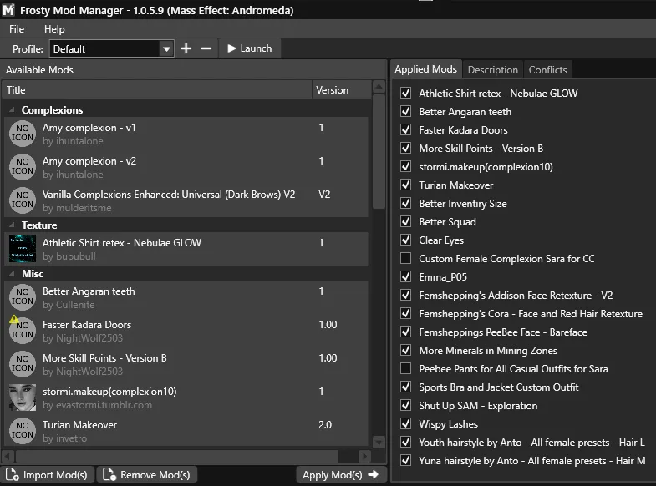Uncheck Better Angaran teeth in Applied Mods
Image resolution: width=656 pixels, height=486 pixels.
click(x=405, y=111)
